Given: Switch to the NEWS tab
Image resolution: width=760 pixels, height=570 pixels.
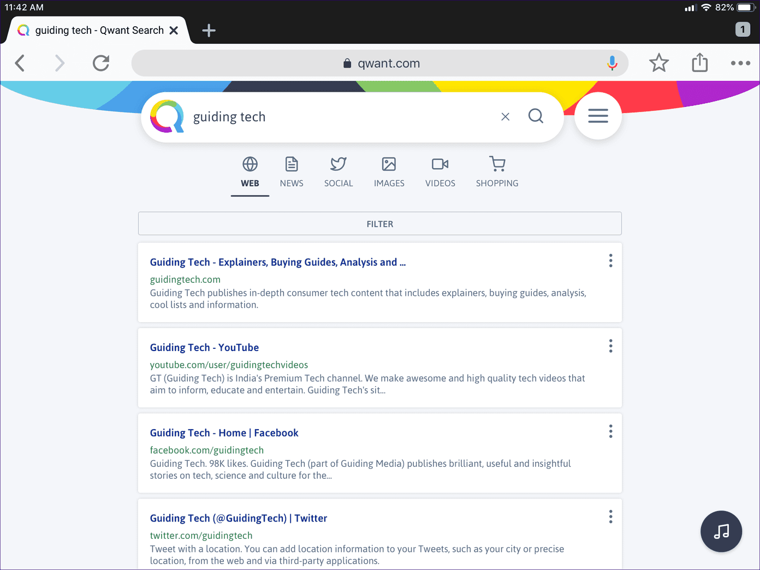Looking at the screenshot, I should point(292,173).
